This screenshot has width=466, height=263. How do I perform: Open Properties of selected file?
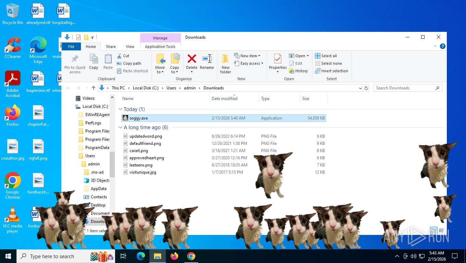[x=278, y=64]
